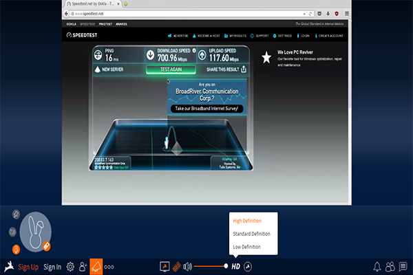The image size is (413, 275).
Task: Click the Speedtest logo
Action: (82, 35)
